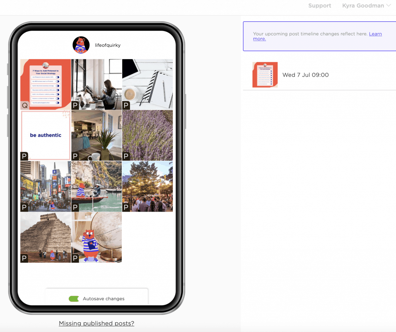
Task: Click the P badge on the Times Square photo
Action: point(24,207)
